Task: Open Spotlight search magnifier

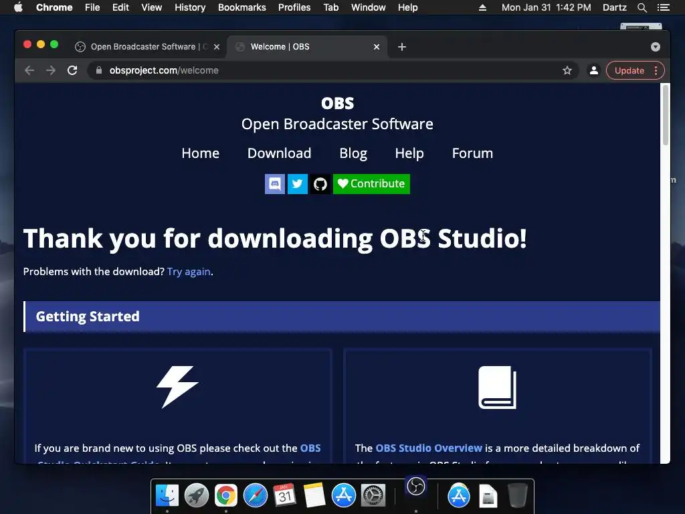Action: (642, 7)
